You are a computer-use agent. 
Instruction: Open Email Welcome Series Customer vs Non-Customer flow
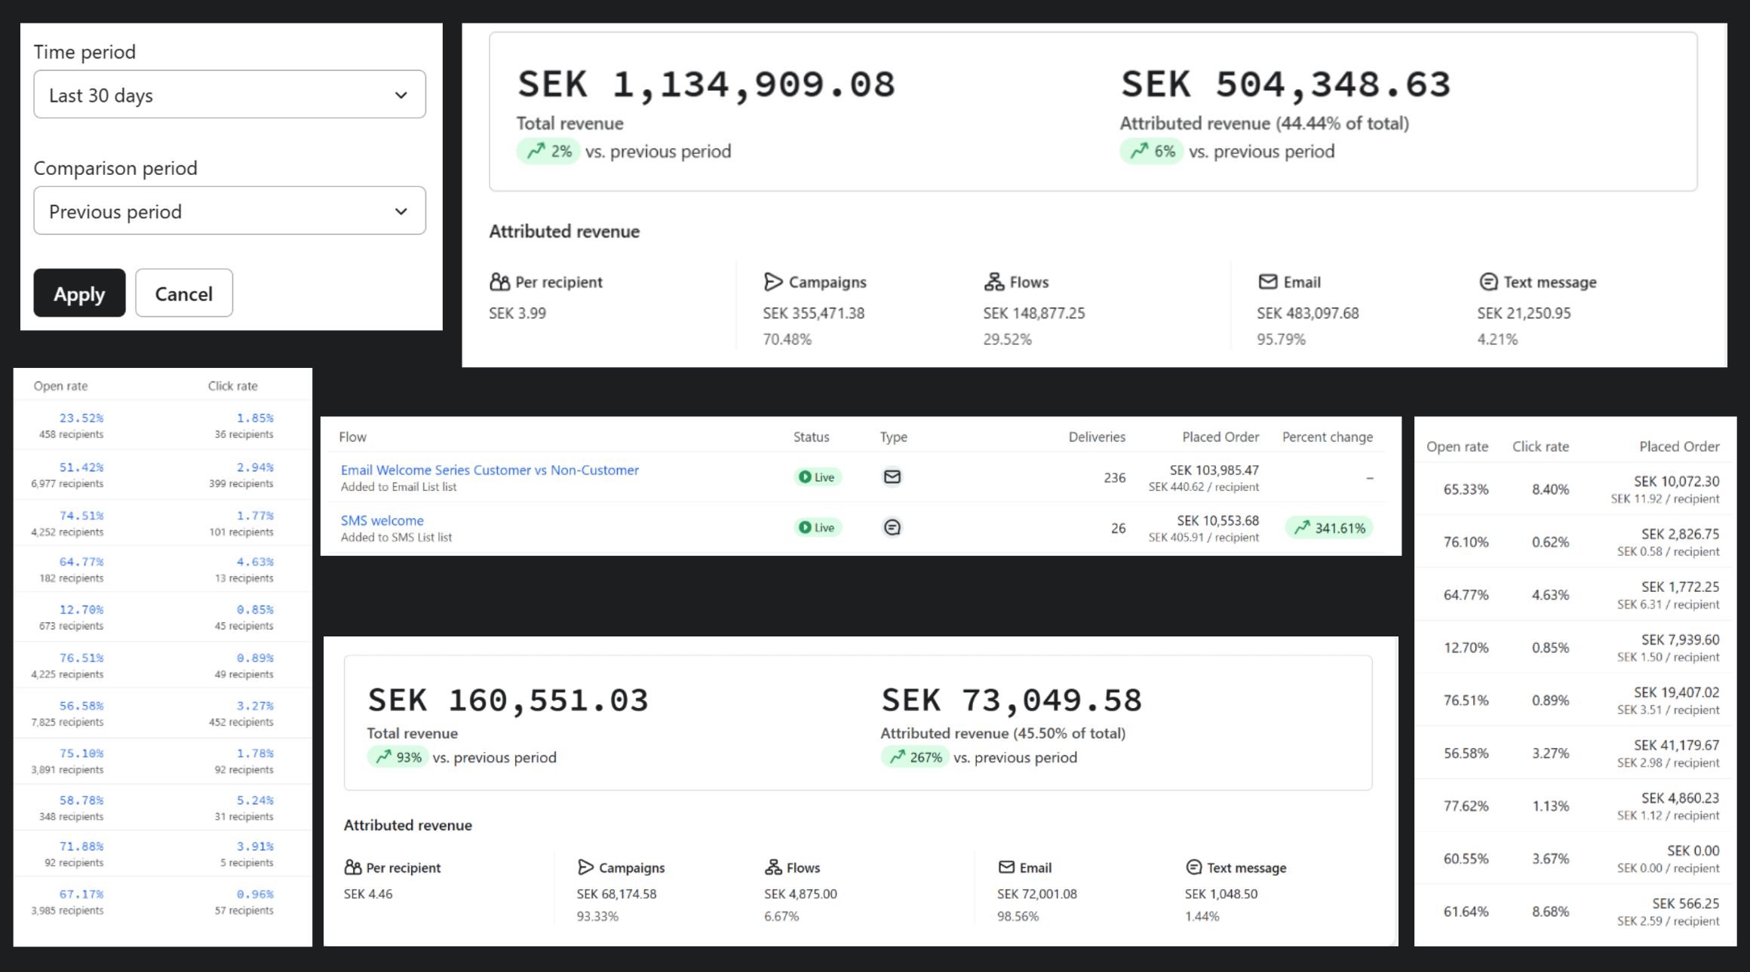490,470
